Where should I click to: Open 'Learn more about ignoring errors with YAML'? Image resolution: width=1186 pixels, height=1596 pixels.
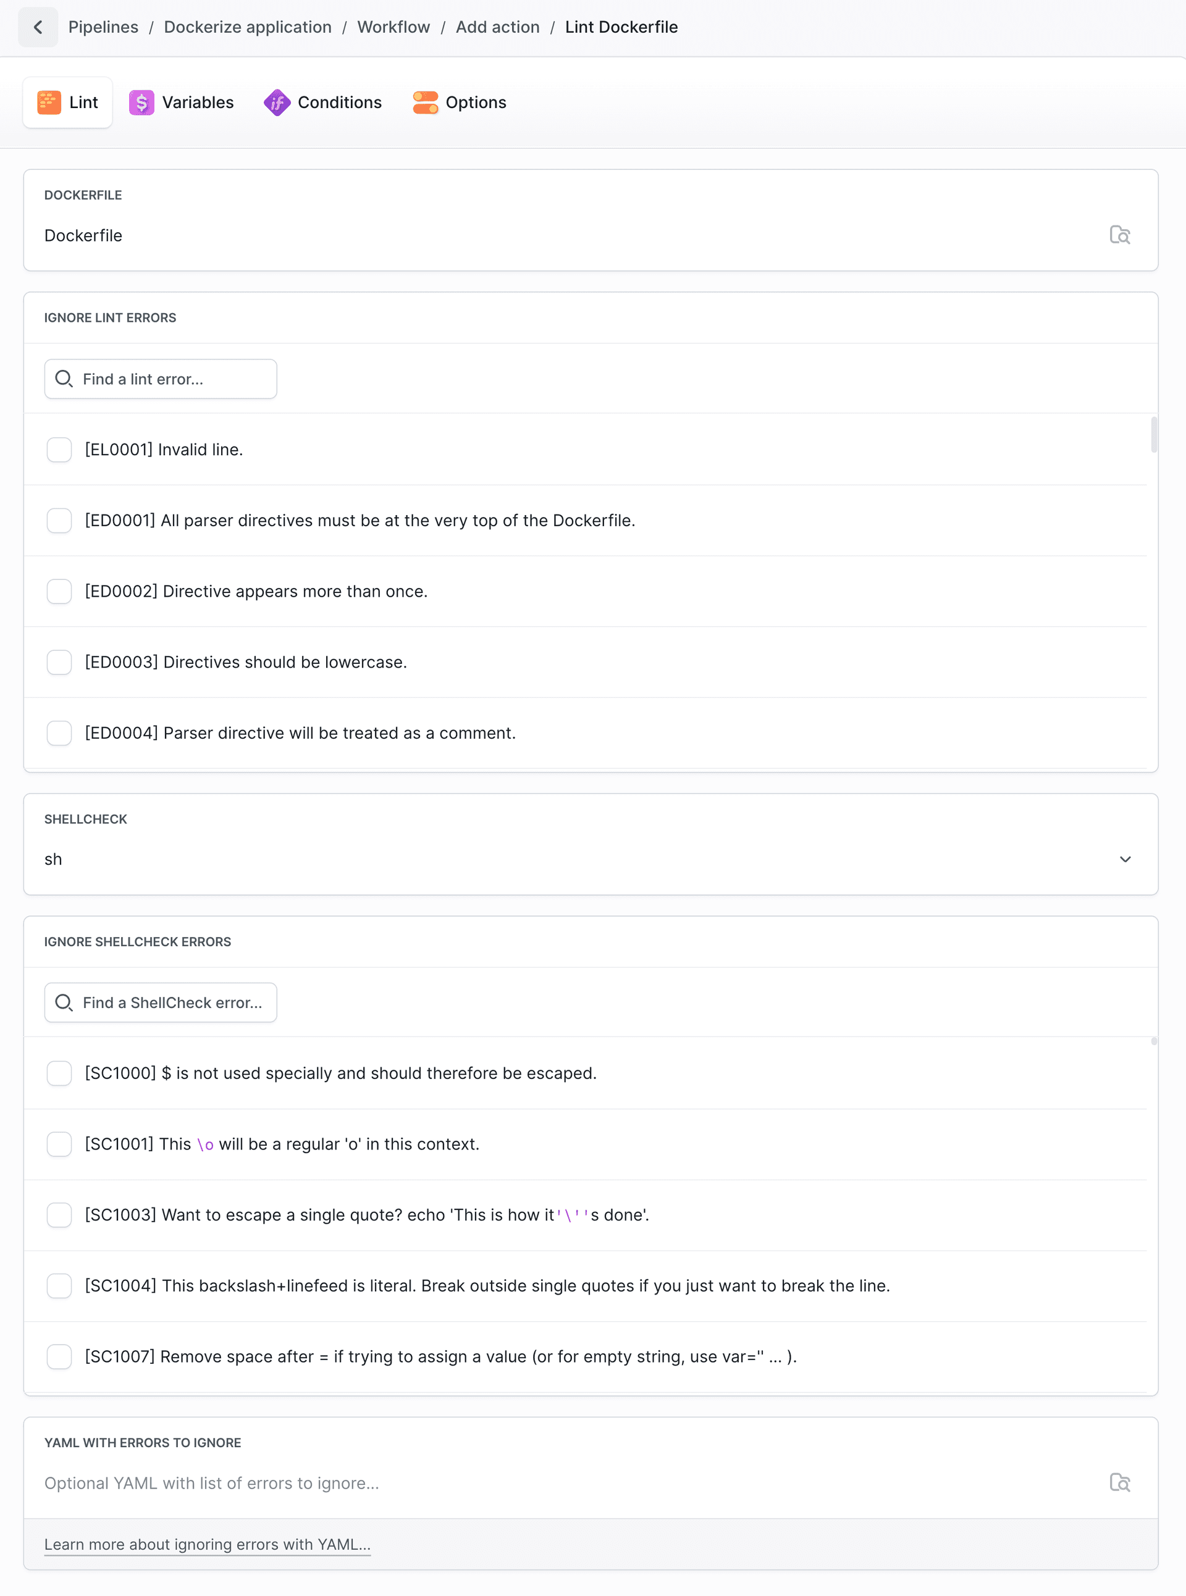208,1544
